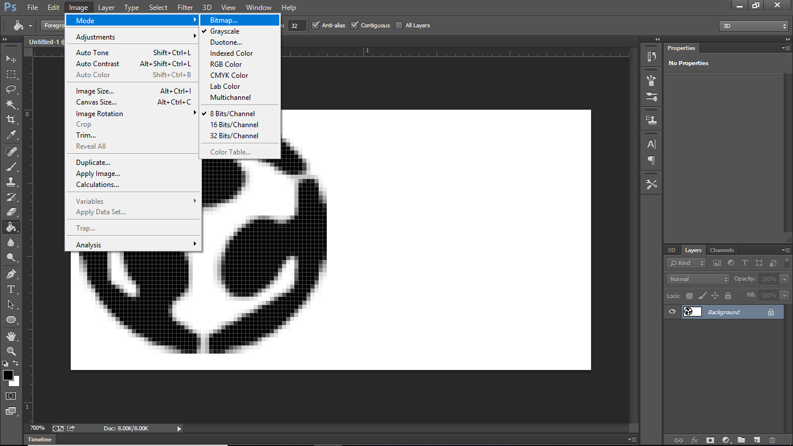This screenshot has width=793, height=446.
Task: Open the History panel icon
Action: tap(651, 57)
